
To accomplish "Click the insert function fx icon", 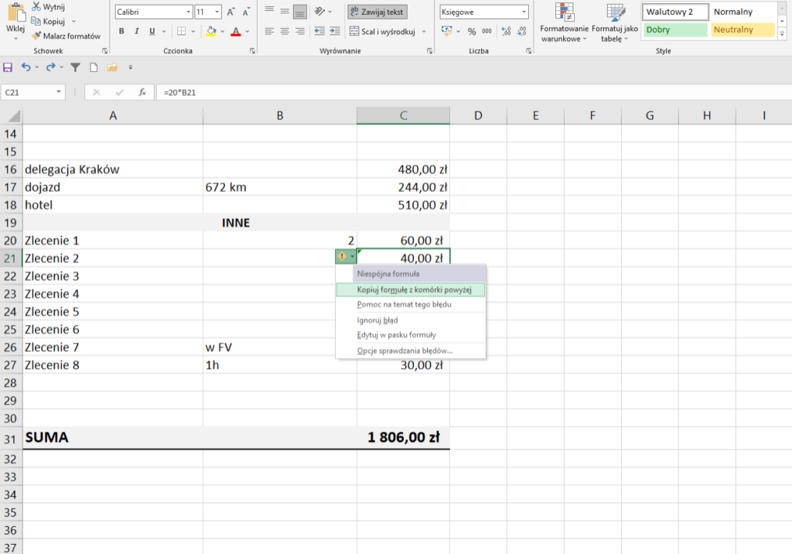I will pyautogui.click(x=142, y=92).
